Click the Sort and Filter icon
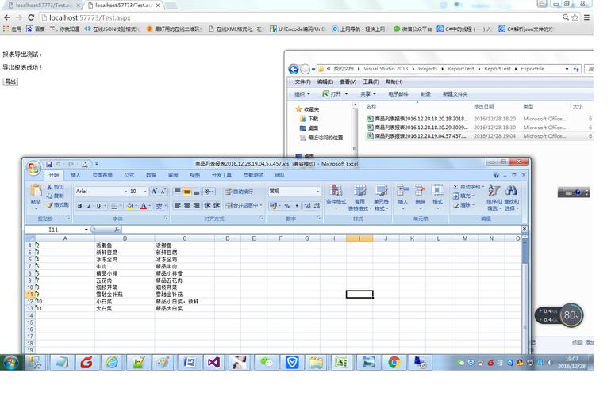The height and width of the screenshot is (396, 615). pyautogui.click(x=494, y=197)
